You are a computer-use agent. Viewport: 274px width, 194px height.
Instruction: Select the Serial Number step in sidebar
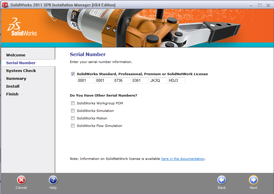pyautogui.click(x=21, y=63)
